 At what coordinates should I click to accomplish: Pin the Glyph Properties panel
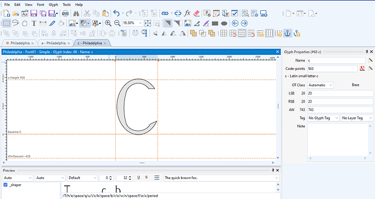tap(367, 52)
